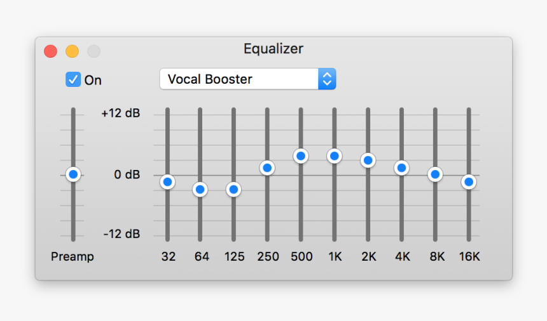Click the Preamp slider knob

(73, 174)
